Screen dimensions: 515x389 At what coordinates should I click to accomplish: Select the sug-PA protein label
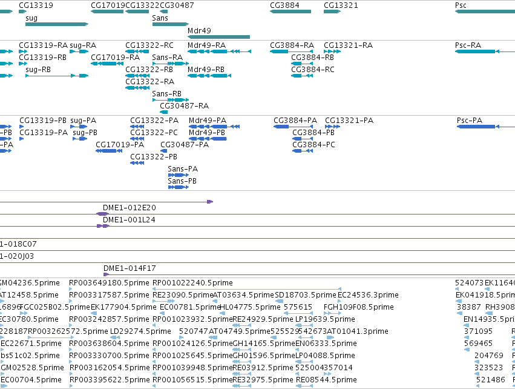coord(84,121)
